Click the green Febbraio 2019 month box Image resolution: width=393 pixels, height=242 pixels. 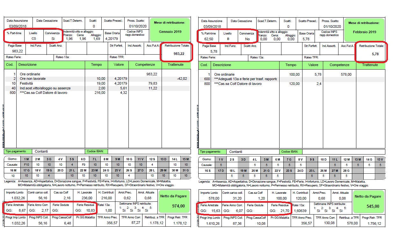(x=364, y=29)
